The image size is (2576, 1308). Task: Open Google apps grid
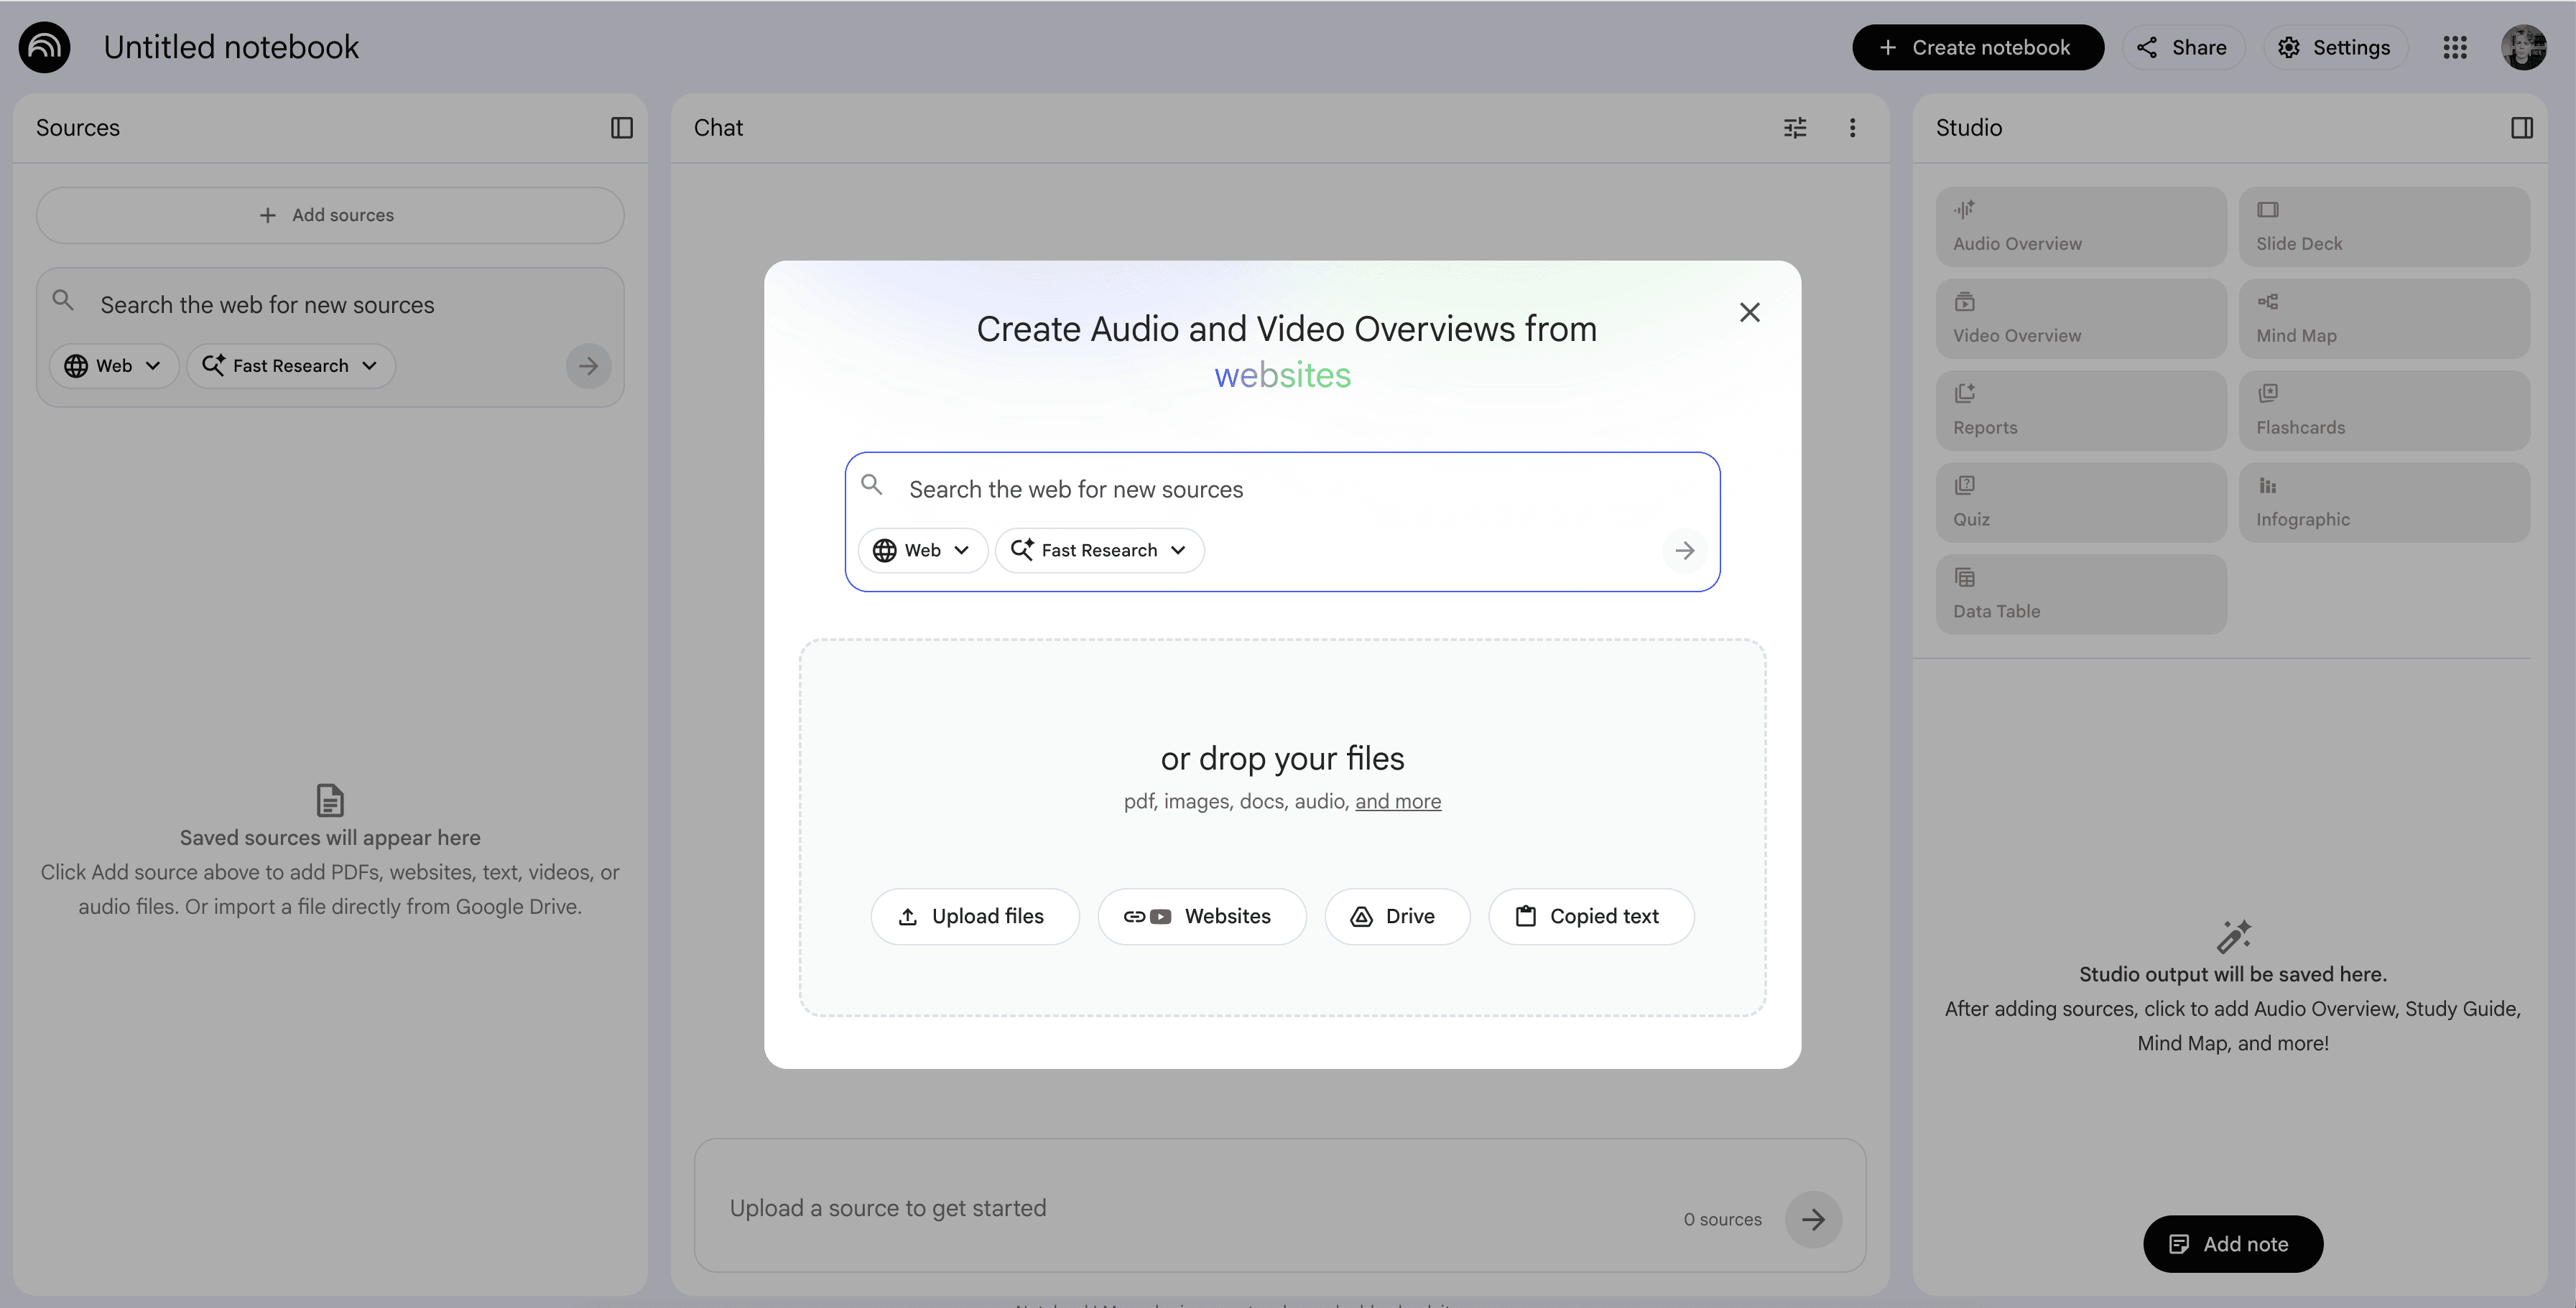pos(2455,47)
